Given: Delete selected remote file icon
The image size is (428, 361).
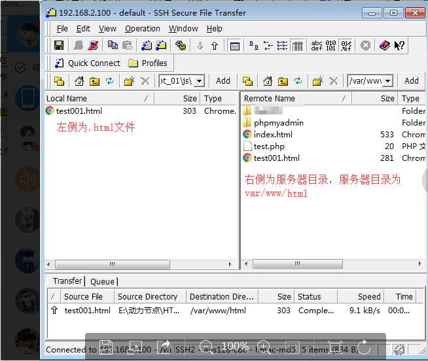Looking at the screenshot, I should pyautogui.click(x=333, y=81).
